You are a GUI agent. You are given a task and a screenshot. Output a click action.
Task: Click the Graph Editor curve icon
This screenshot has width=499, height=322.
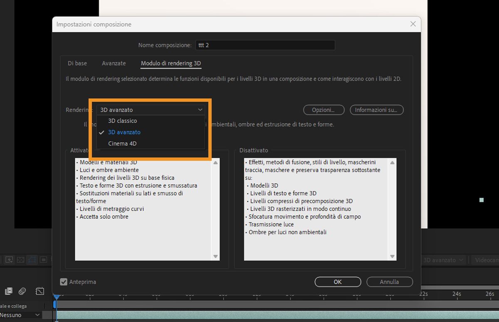pos(40,291)
